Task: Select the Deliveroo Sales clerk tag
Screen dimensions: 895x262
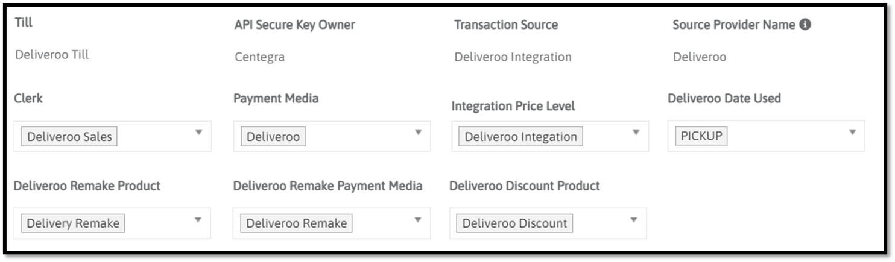Action: click(69, 137)
